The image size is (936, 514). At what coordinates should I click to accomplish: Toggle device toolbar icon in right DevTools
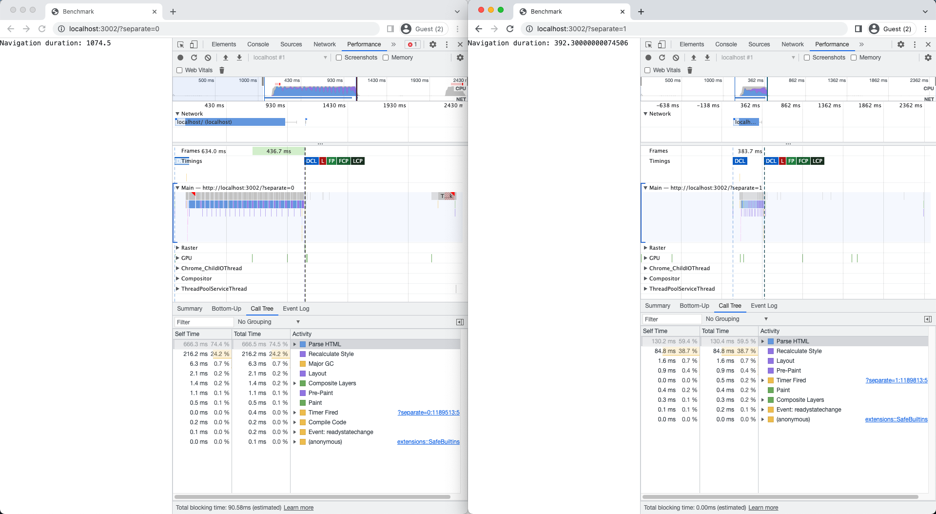tap(662, 44)
